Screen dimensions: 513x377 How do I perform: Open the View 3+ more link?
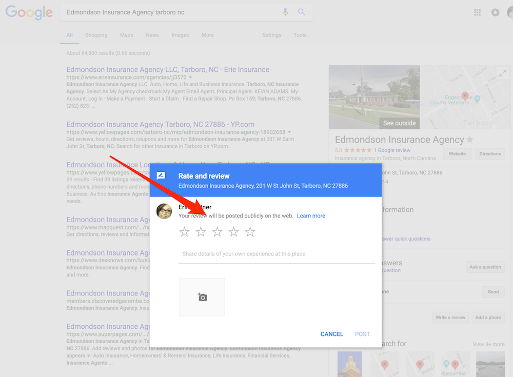pos(488,344)
